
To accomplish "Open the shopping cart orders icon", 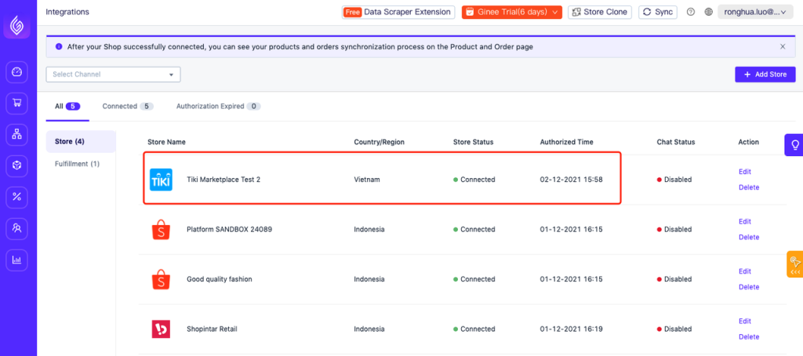I will pyautogui.click(x=17, y=103).
